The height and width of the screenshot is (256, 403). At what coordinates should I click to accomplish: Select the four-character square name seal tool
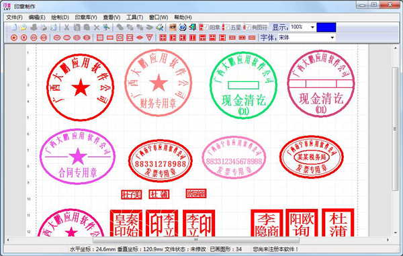point(163,38)
